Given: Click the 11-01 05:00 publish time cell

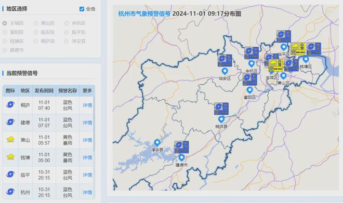Looking at the screenshot, I should coord(44,157).
